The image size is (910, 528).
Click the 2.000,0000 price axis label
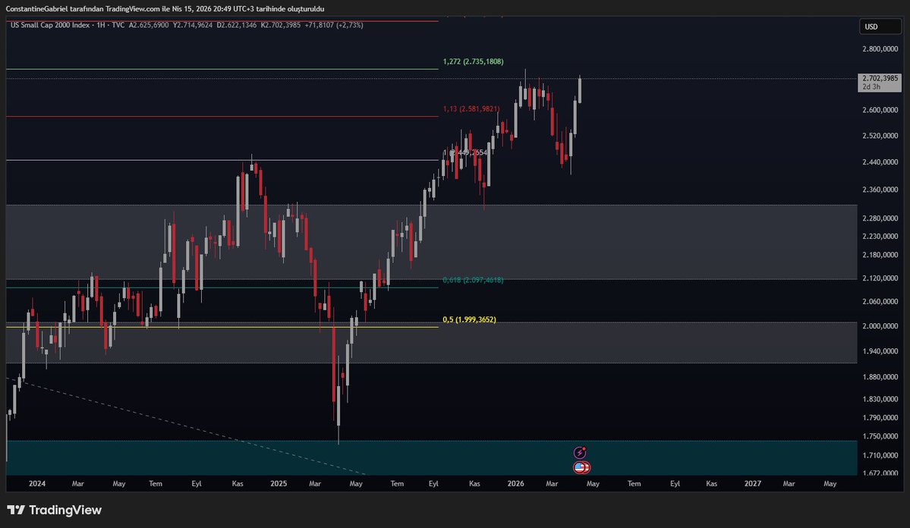pyautogui.click(x=880, y=326)
